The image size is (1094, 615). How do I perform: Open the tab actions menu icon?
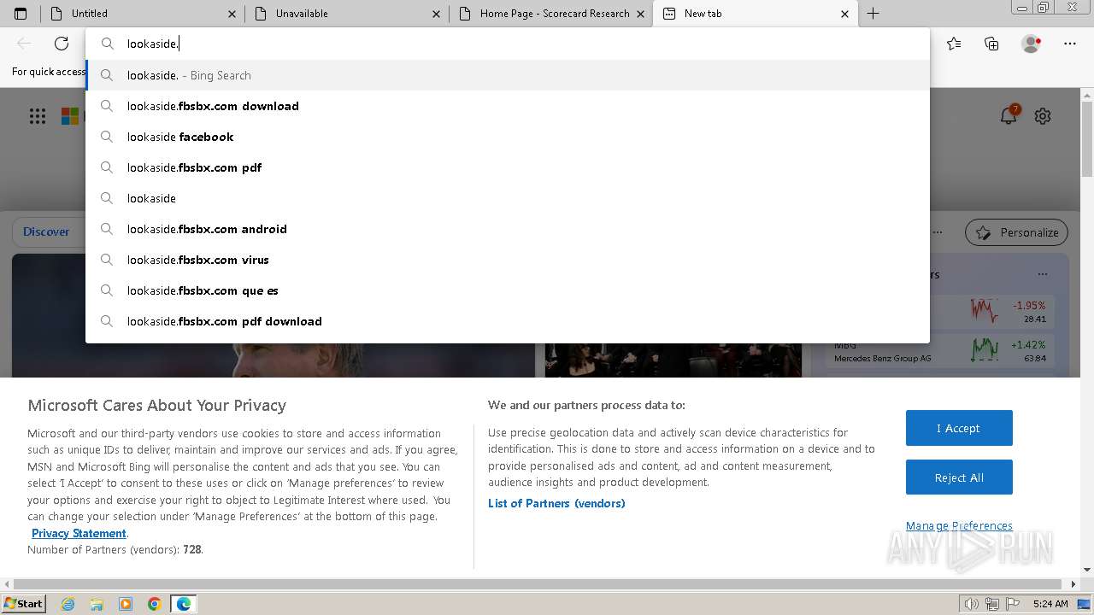coord(21,14)
